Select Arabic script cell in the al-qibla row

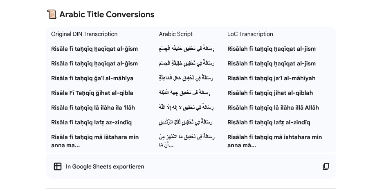pos(186,93)
